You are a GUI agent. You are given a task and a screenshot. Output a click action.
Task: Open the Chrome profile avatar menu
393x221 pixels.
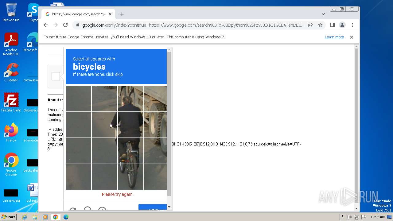342,25
